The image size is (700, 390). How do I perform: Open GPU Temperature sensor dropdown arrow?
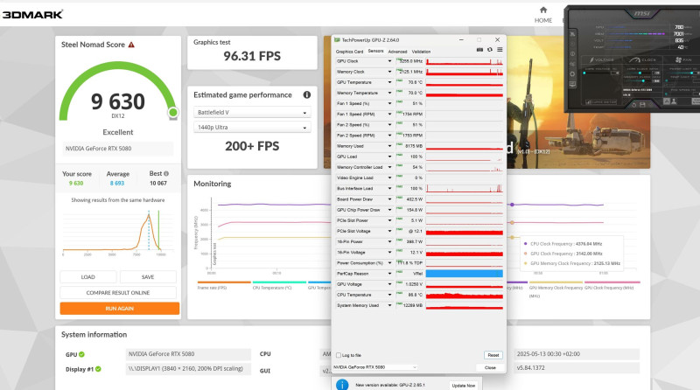389,82
